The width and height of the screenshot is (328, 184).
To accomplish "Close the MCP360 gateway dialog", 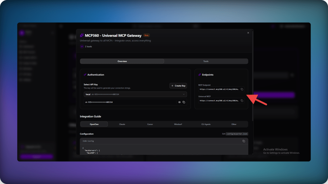I will click(x=248, y=33).
